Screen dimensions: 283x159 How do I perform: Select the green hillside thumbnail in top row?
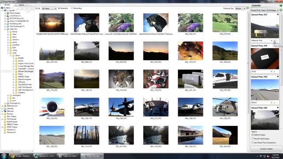point(225,23)
